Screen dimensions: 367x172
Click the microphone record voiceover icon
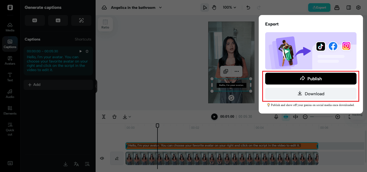pyautogui.click(x=276, y=117)
